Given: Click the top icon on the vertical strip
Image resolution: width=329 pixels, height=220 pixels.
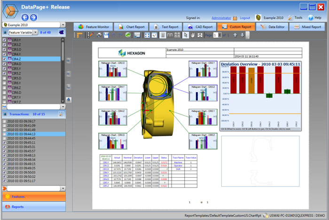Looking at the screenshot, I should [x=69, y=61].
